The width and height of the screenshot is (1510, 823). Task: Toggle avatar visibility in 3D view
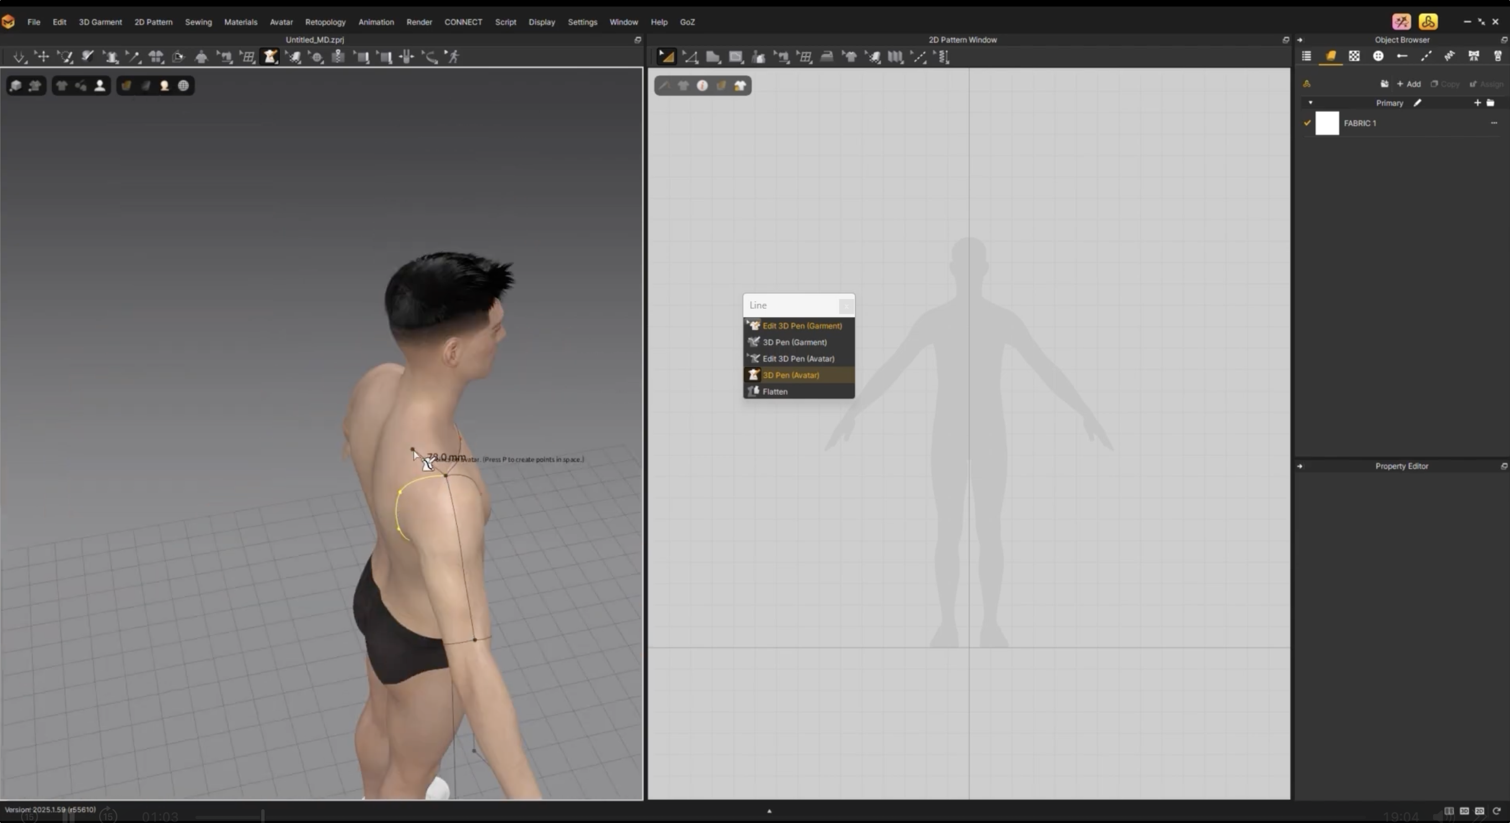coord(100,86)
